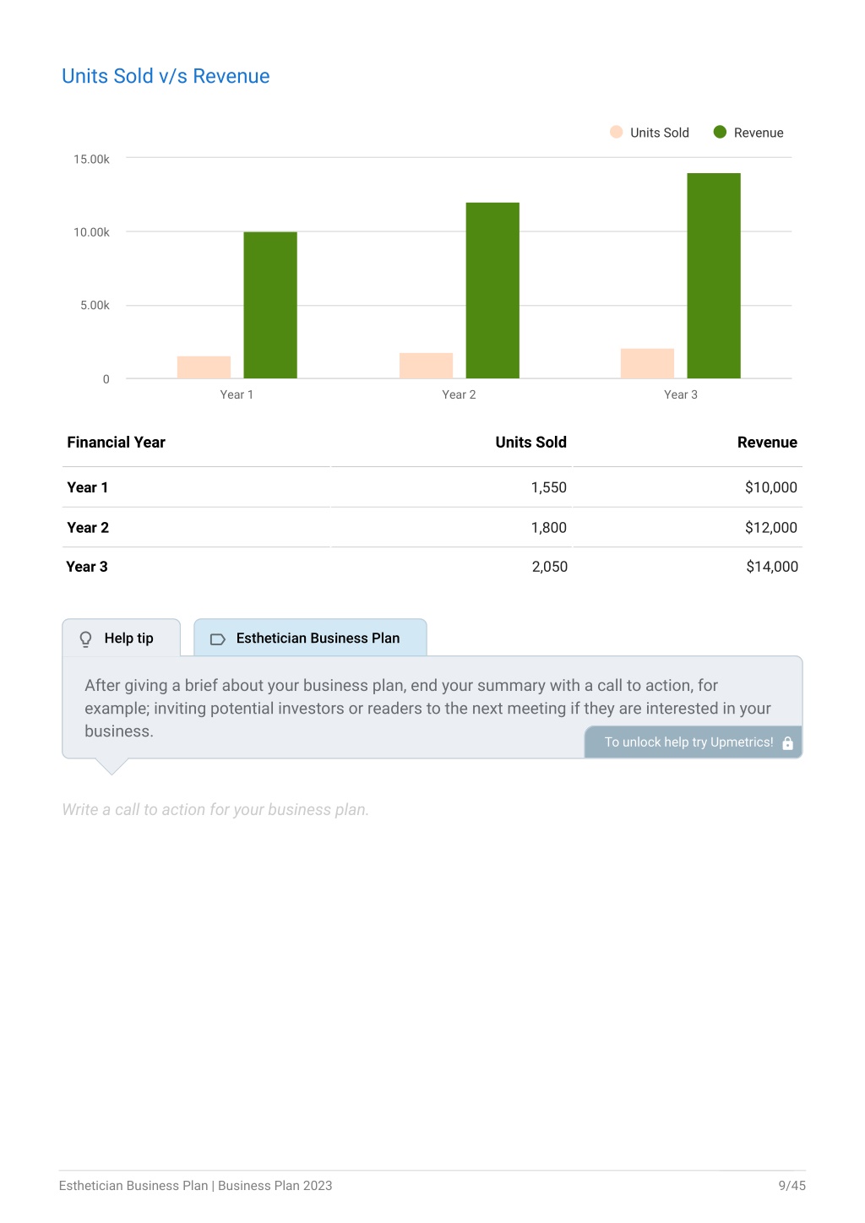Select the Year 3 green revenue bar
This screenshot has height=1223, width=865.
point(714,275)
